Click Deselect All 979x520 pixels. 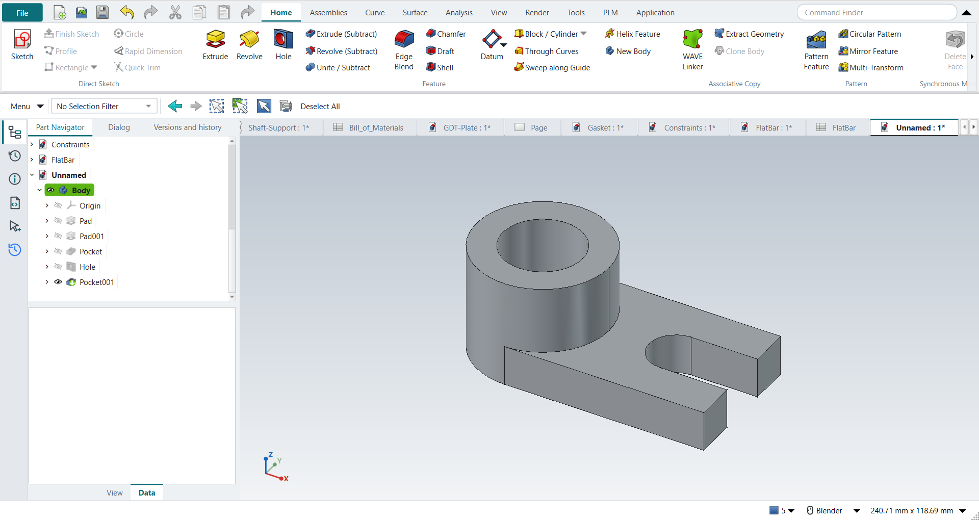[x=320, y=106]
